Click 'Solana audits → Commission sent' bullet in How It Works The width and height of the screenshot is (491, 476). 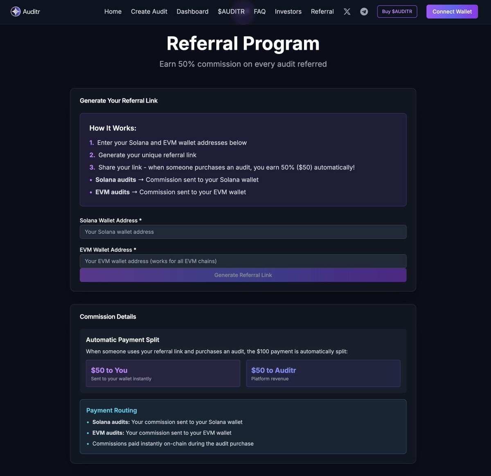(177, 180)
